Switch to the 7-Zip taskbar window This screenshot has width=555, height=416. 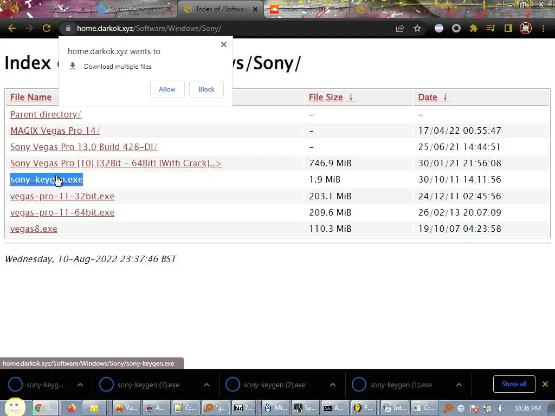point(244,408)
